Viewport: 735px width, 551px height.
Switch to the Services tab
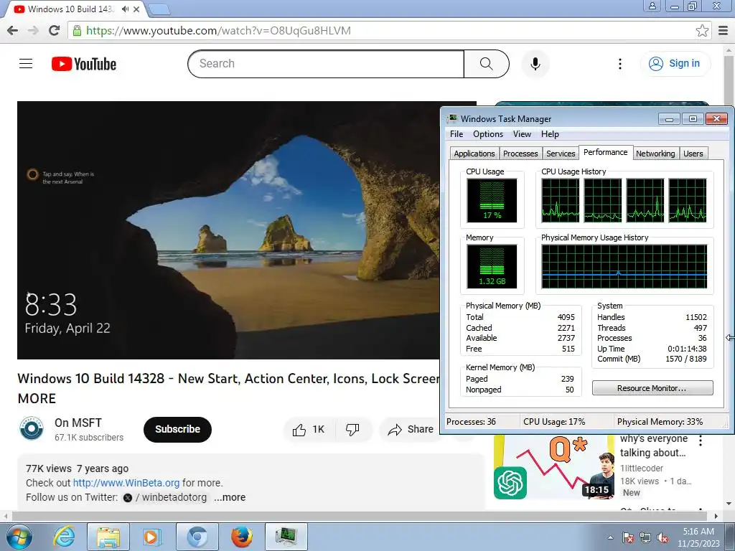(561, 154)
